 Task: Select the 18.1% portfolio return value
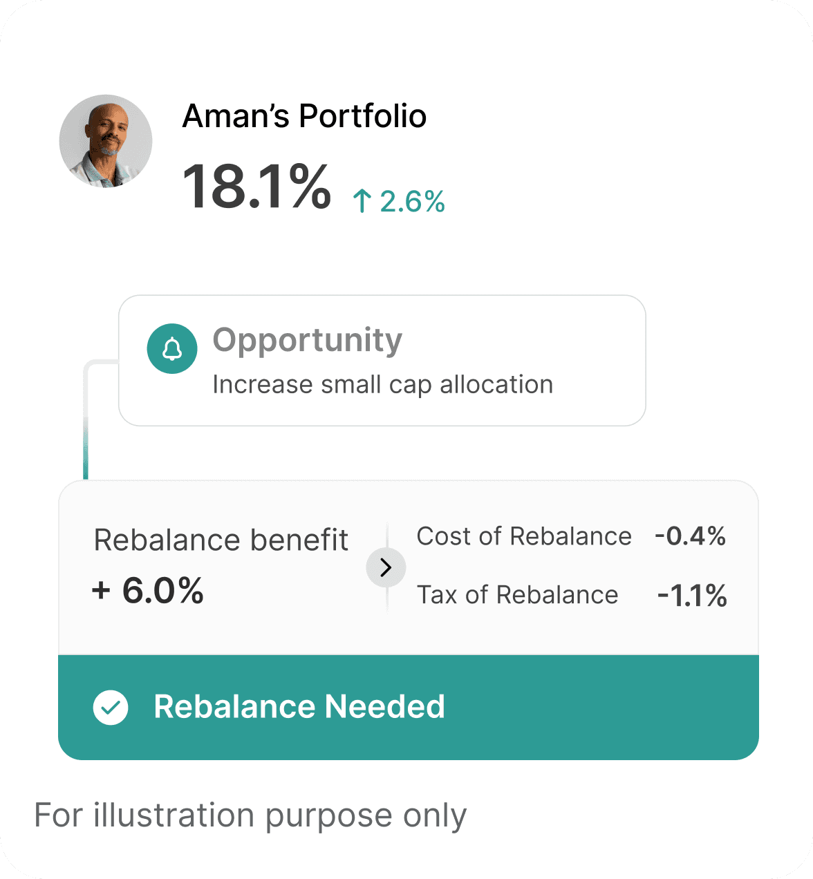point(256,187)
